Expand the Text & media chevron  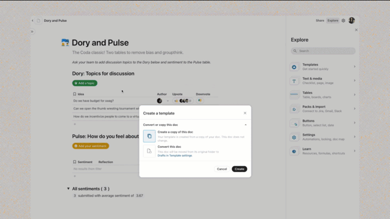pos(355,80)
